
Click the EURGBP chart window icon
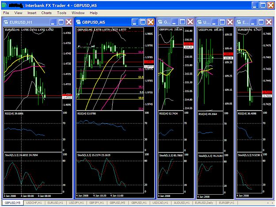239,22
